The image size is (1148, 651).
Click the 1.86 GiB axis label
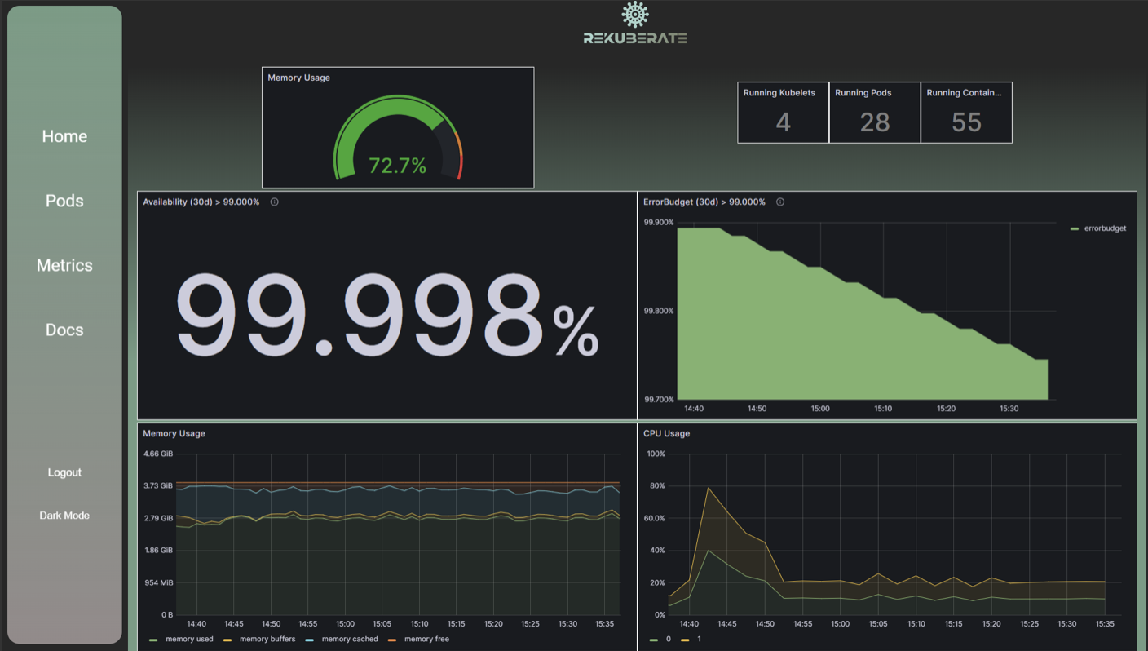158,551
